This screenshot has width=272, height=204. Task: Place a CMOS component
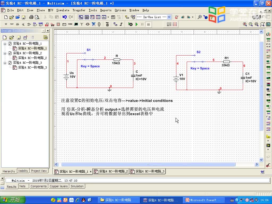(x=41, y=24)
